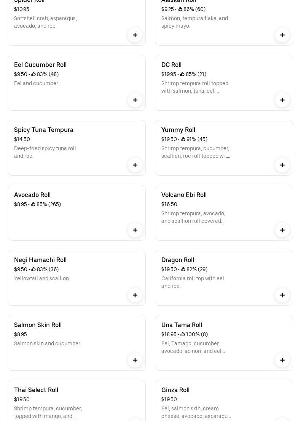Add Dragon Roll using plus icon
The height and width of the screenshot is (421, 306).
click(282, 295)
